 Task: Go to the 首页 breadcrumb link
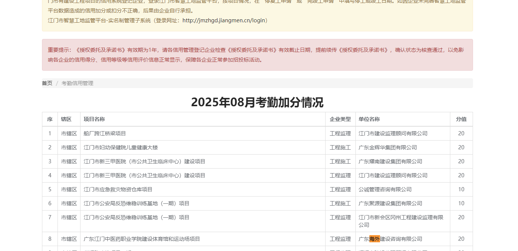47,83
